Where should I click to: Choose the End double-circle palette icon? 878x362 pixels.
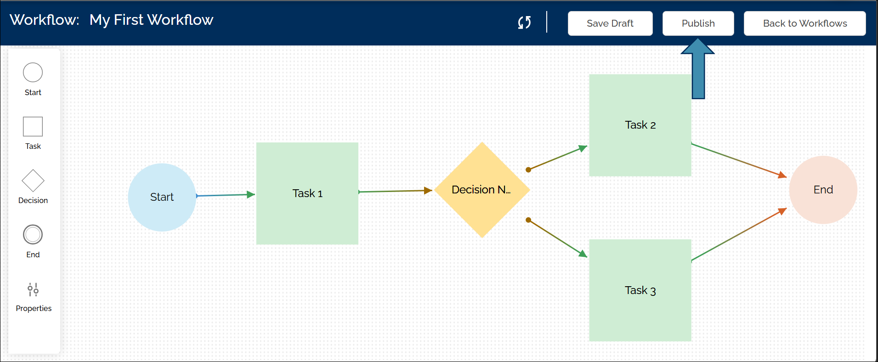(33, 235)
